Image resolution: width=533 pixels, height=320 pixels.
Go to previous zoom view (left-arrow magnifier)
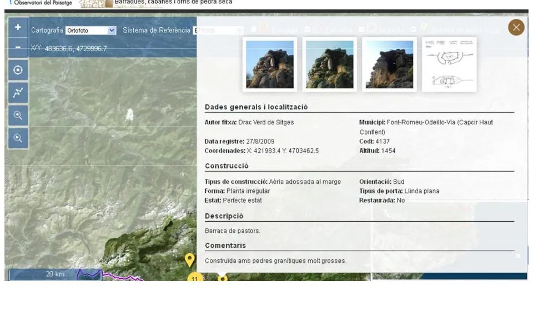18,116
